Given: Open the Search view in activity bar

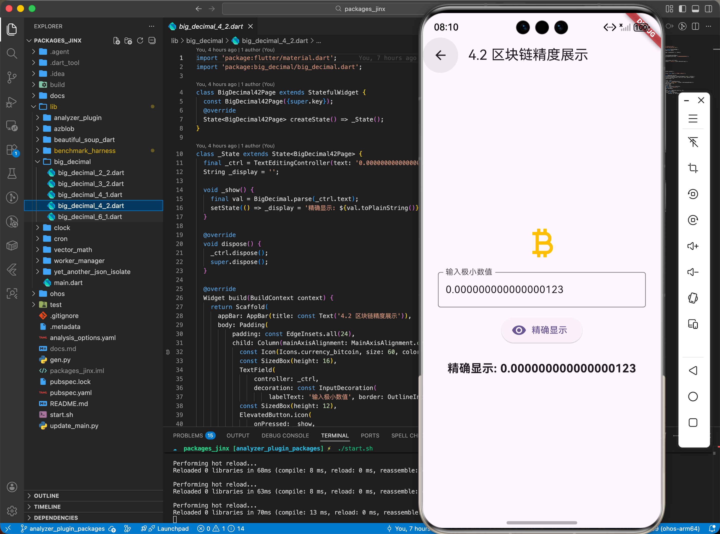Looking at the screenshot, I should 12,53.
